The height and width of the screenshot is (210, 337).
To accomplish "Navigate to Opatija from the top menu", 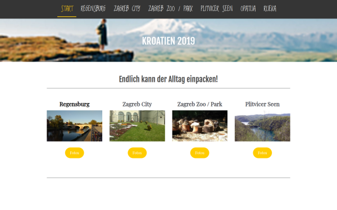I will [x=248, y=9].
